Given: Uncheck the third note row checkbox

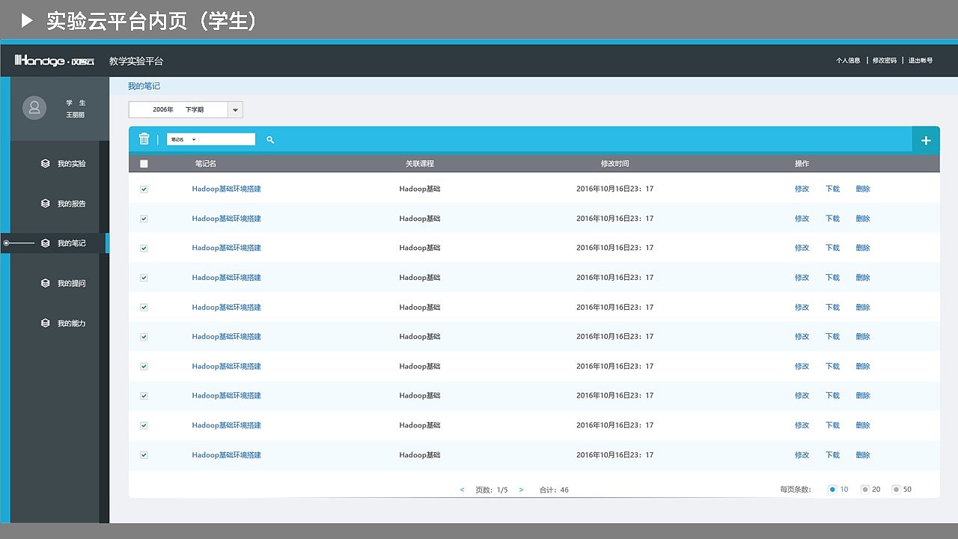Looking at the screenshot, I should coord(144,249).
